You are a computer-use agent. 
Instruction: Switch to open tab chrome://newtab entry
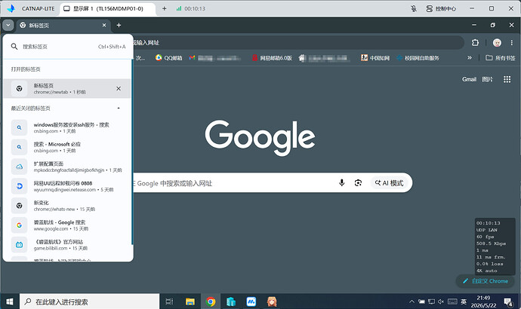[66, 88]
